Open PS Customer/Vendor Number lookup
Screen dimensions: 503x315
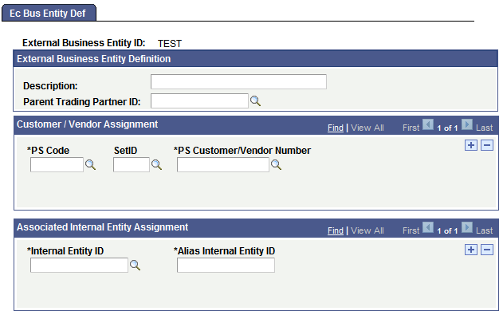click(276, 165)
